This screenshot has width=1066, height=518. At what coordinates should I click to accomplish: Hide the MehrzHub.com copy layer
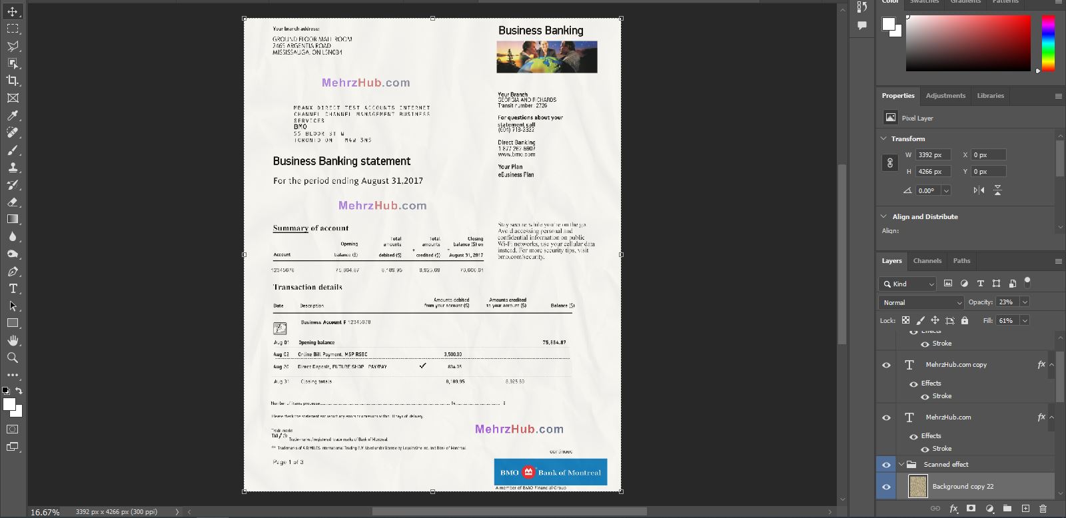[x=886, y=365]
